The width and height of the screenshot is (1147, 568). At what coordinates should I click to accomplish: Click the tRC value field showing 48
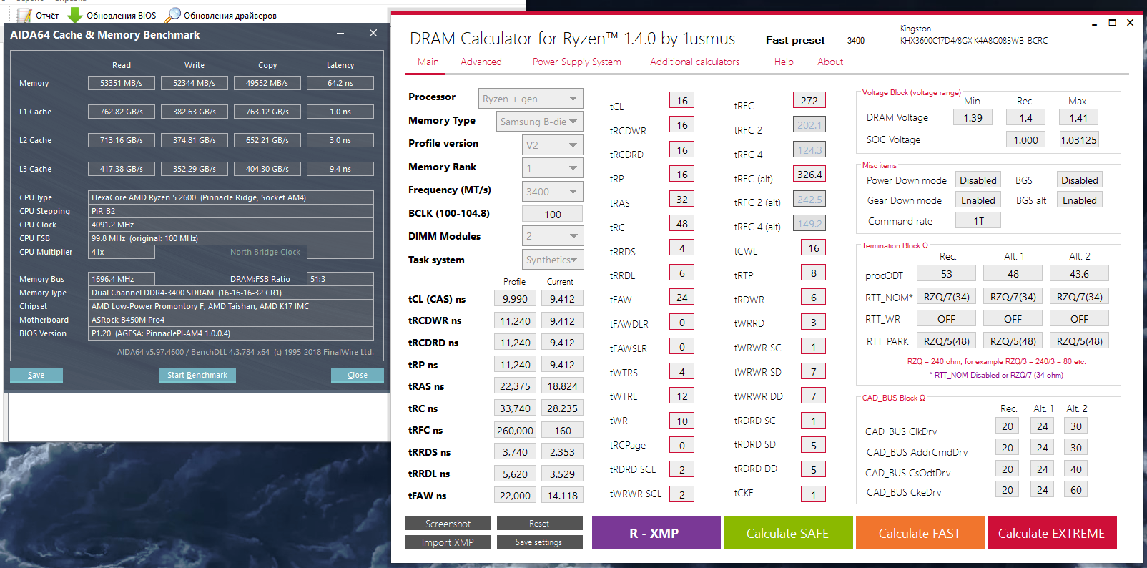click(x=682, y=224)
